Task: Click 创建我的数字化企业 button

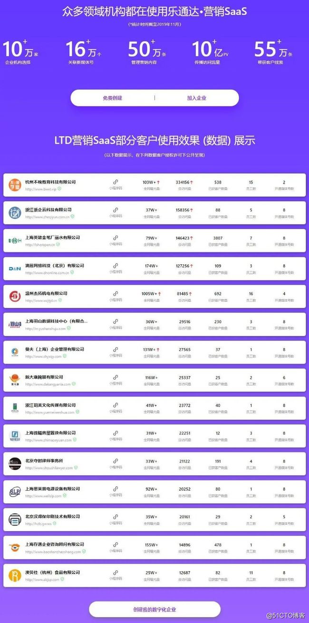Action: coord(154,609)
